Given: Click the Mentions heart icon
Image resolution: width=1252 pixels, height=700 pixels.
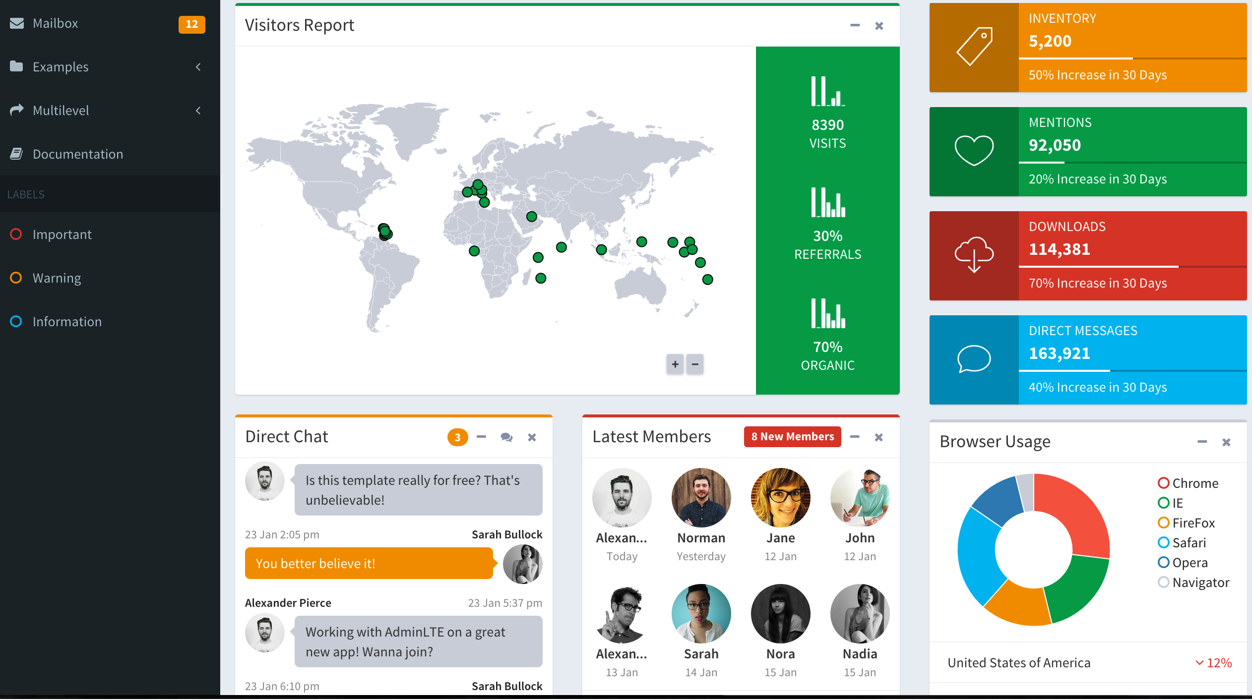Looking at the screenshot, I should tap(974, 151).
